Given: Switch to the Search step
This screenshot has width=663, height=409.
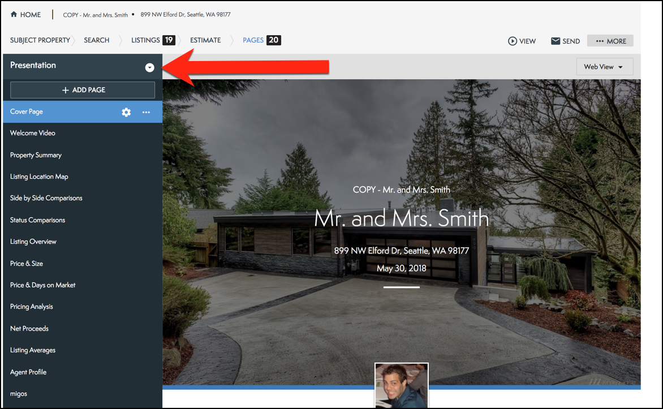Looking at the screenshot, I should [97, 40].
